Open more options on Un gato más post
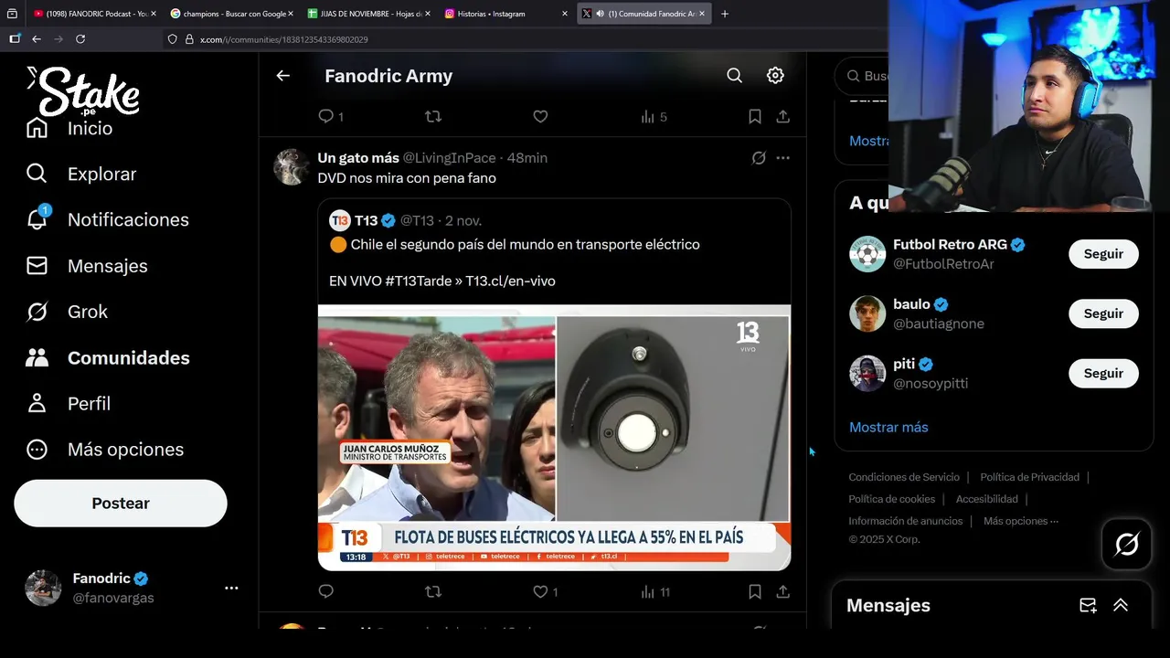This screenshot has height=658, width=1170. 782,158
